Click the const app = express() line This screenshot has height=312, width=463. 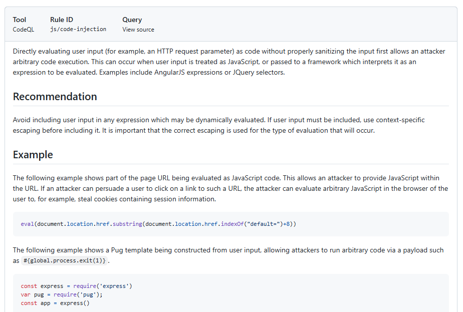coord(55,303)
